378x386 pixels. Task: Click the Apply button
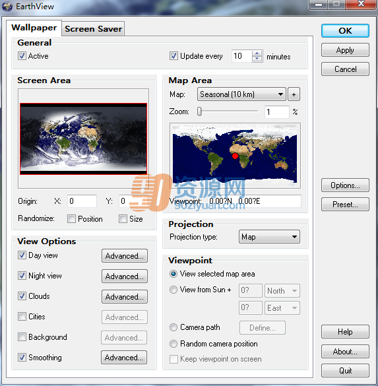(x=345, y=50)
